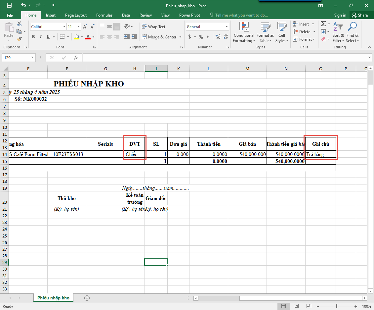Viewport: 374px width, 310px height.
Task: Decrease font size with small A icon
Action: tap(92, 27)
